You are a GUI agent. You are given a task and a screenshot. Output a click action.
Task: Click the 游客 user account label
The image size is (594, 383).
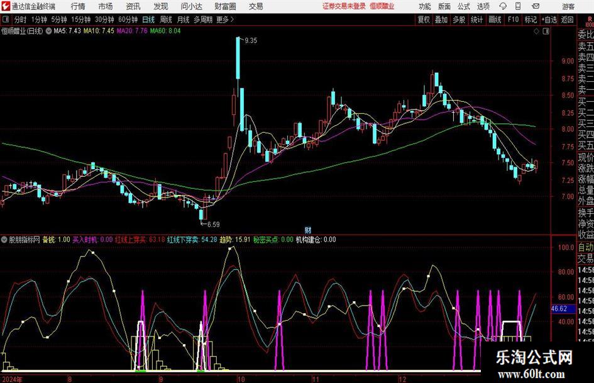point(568,6)
